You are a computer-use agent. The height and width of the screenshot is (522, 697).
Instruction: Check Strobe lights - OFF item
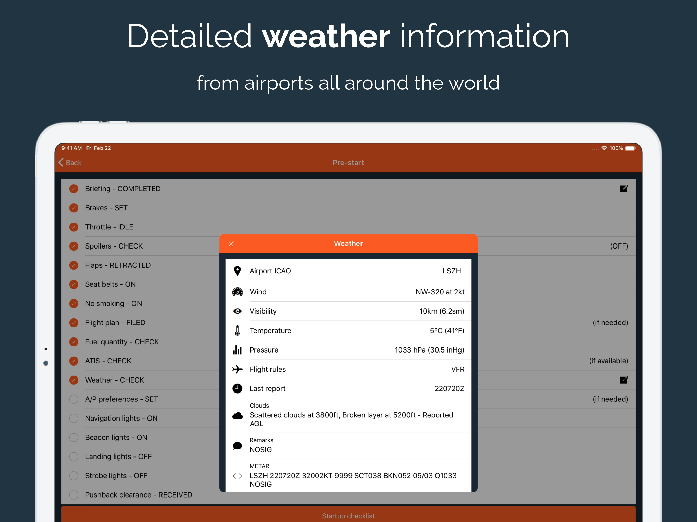pos(74,476)
